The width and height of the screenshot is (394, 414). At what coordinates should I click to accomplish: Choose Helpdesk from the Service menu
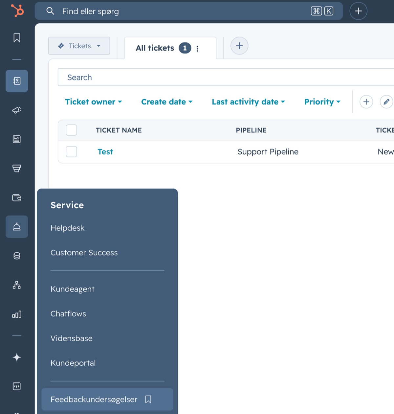(67, 228)
